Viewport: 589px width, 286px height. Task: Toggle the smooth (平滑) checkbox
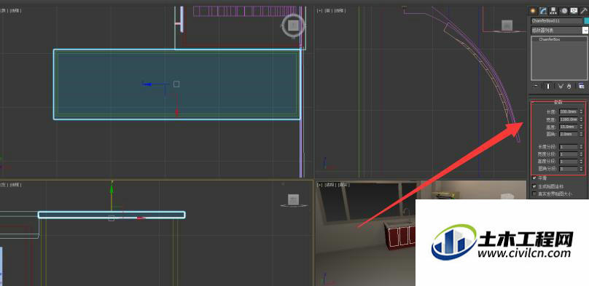[534, 178]
